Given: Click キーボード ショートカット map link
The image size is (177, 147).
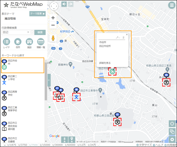Looking at the screenshot, I should click(x=88, y=142).
